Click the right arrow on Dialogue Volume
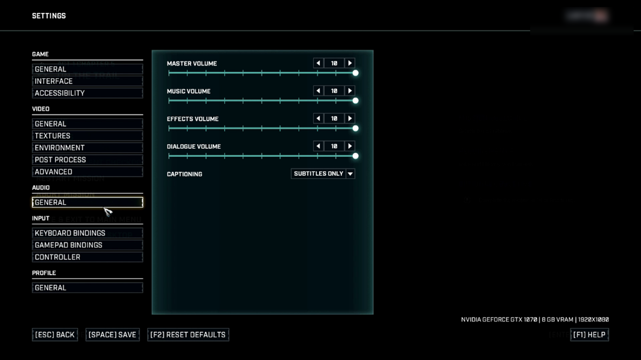 click(x=350, y=146)
